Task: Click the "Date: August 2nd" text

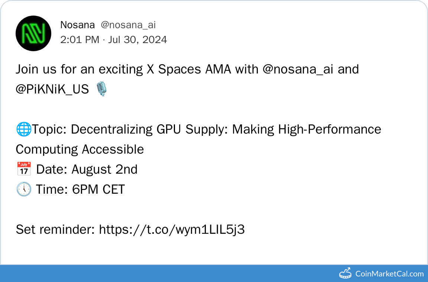Action: click(87, 169)
